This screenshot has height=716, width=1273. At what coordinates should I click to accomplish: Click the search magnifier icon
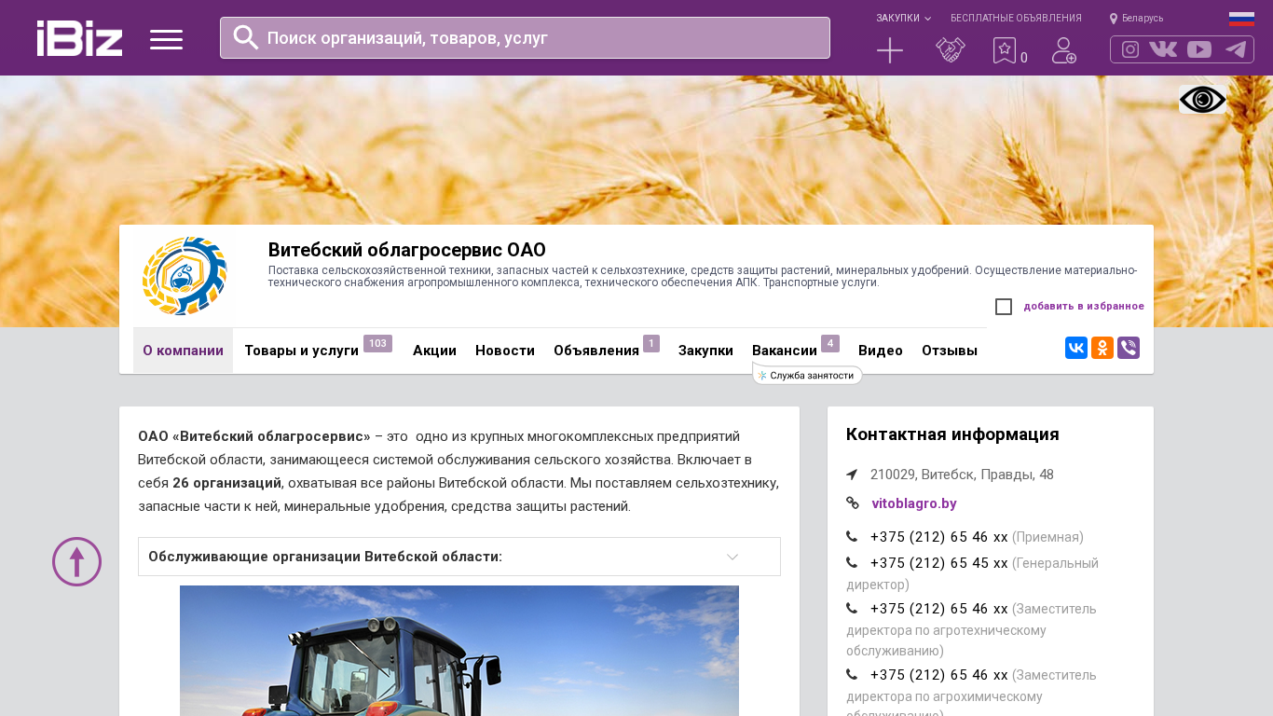pos(245,37)
